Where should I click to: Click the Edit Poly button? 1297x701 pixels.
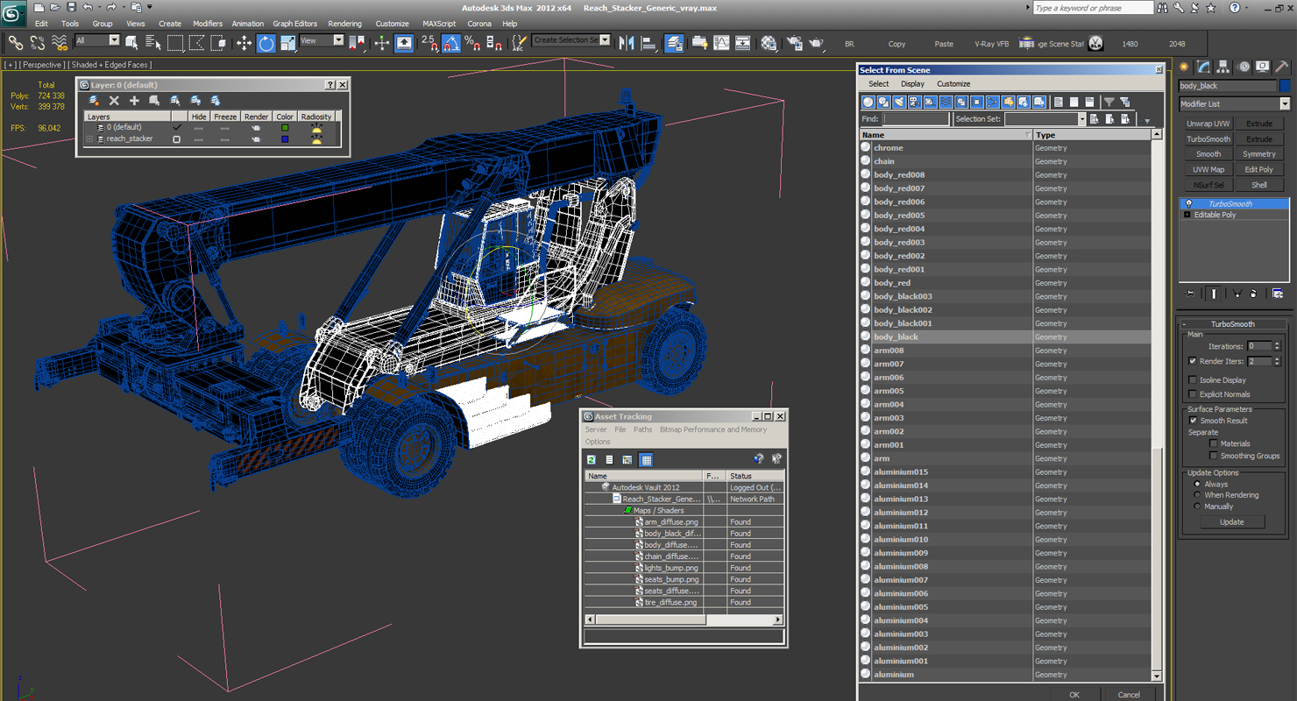point(1259,170)
